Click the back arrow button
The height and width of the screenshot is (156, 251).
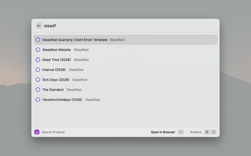pos(39,26)
